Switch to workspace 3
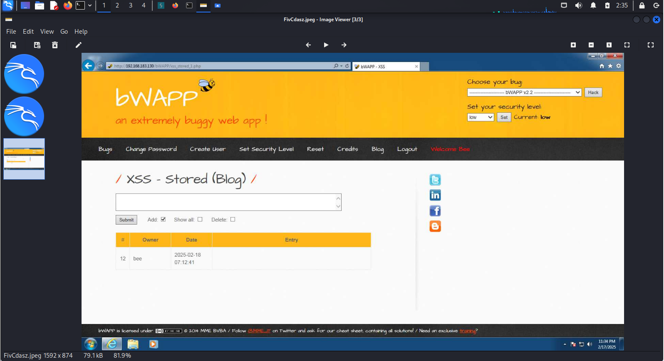This screenshot has height=361, width=664. (x=131, y=5)
